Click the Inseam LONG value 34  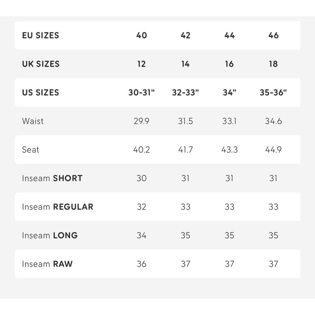(x=141, y=235)
